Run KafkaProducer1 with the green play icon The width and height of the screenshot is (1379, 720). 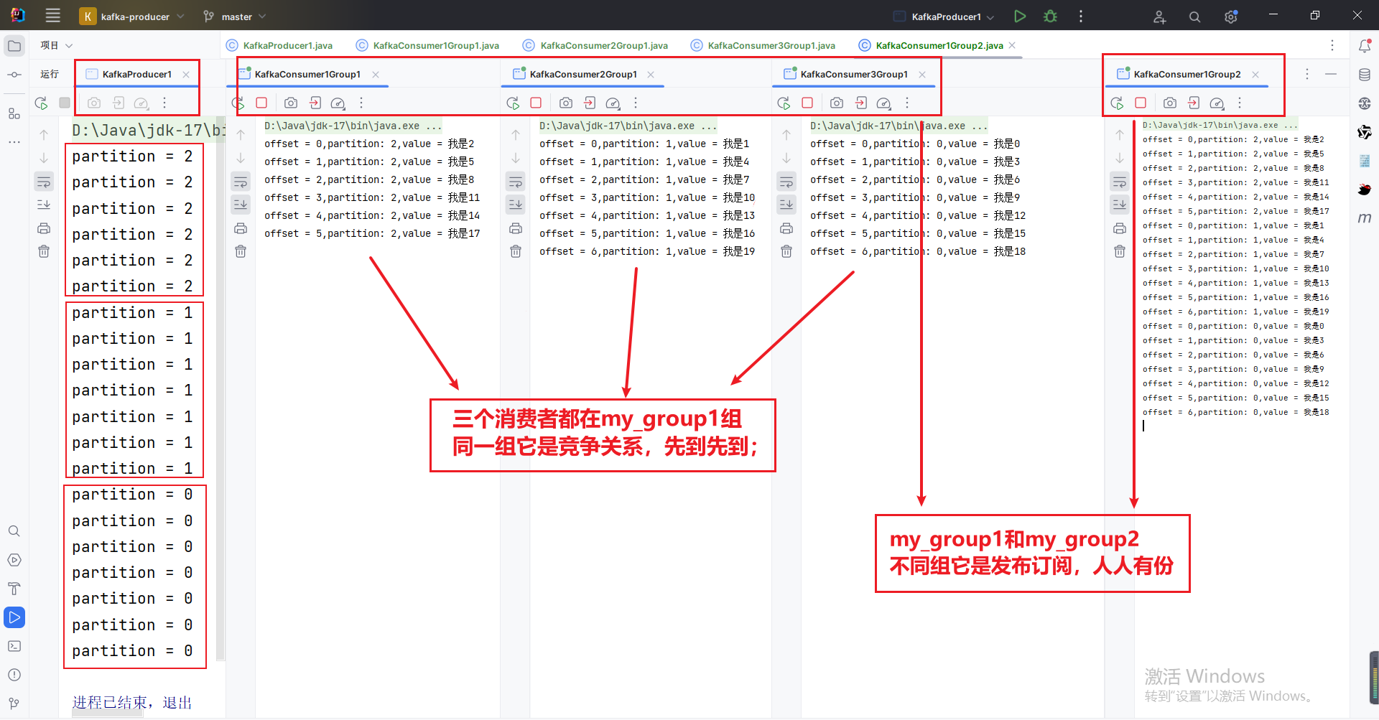[1019, 16]
